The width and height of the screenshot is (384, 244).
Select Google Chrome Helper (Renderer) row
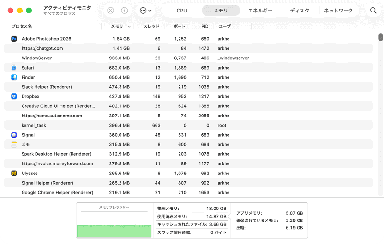pos(189,192)
